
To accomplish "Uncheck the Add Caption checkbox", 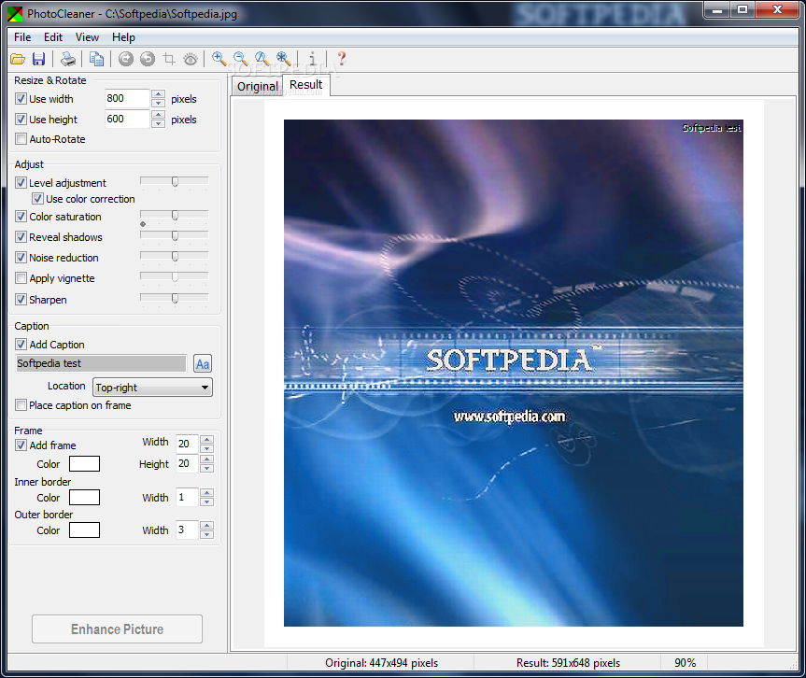I will click(21, 345).
